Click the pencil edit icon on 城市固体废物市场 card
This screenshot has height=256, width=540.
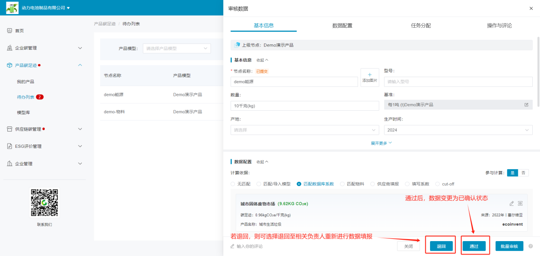pos(512,204)
